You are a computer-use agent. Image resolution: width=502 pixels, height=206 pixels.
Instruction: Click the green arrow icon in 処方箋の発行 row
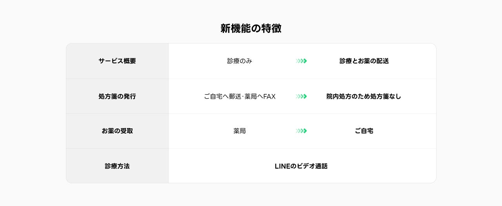coord(301,96)
